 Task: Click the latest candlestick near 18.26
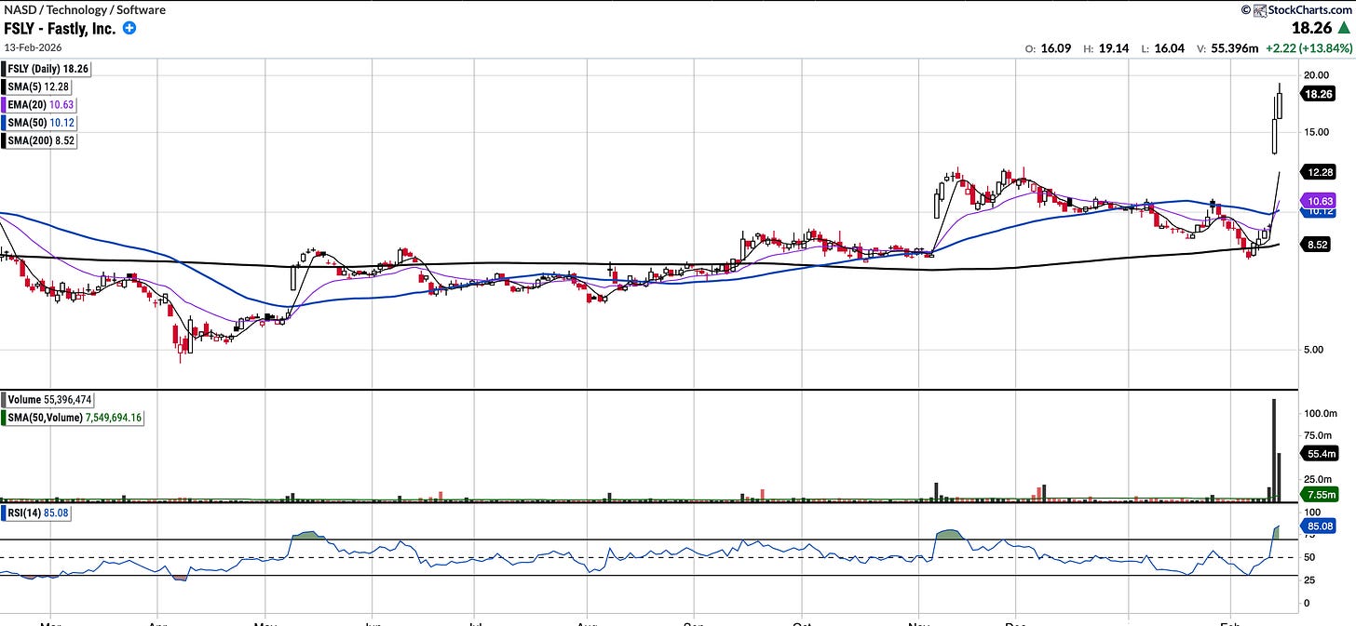tap(1281, 101)
